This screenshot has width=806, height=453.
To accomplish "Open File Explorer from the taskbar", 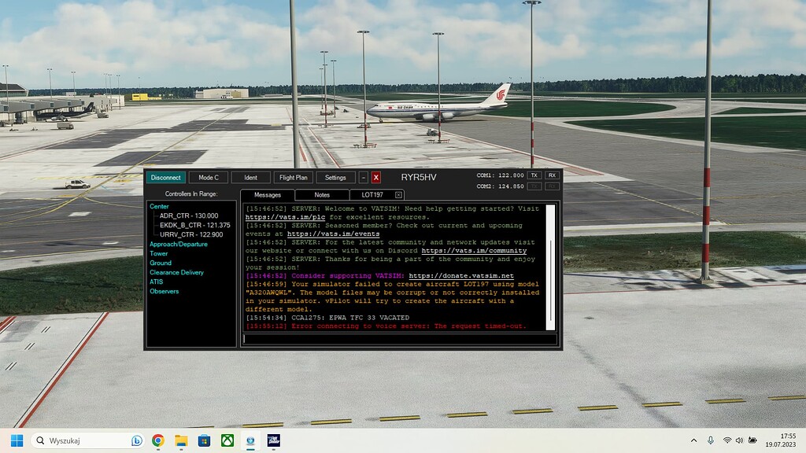I will tap(179, 440).
